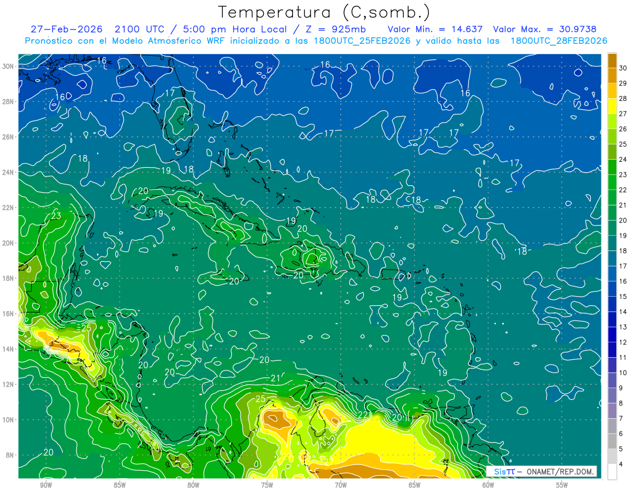Viewport: 637px width, 492px height.
Task: Click the "22N" latitude axis label
Action: pos(8,208)
